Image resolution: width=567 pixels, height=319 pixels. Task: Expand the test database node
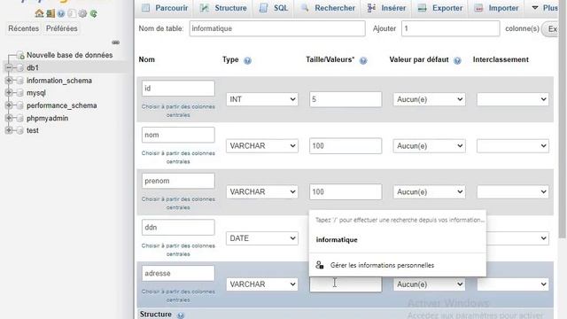9,130
